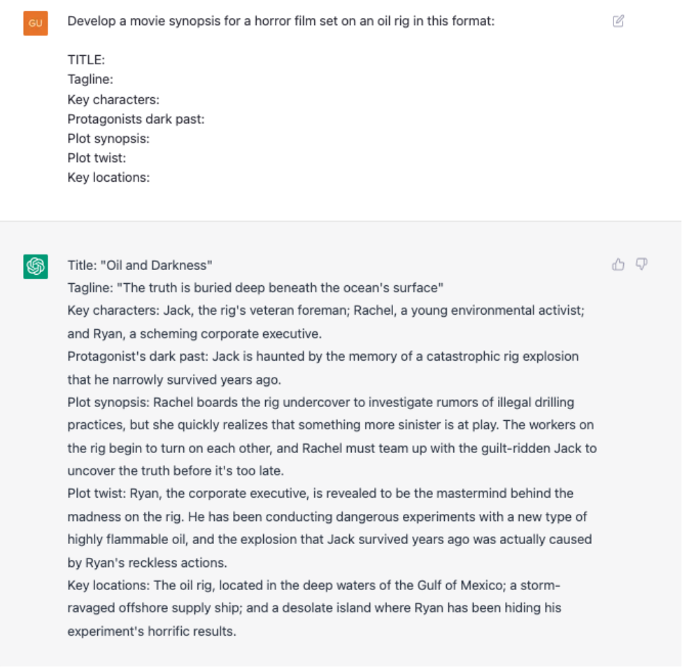Give the response a thumbs up
682x667 pixels.
[618, 264]
